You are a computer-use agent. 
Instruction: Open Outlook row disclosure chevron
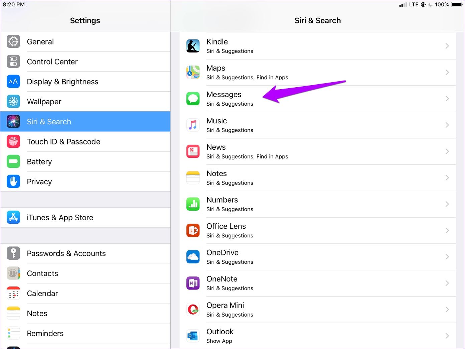coord(447,336)
